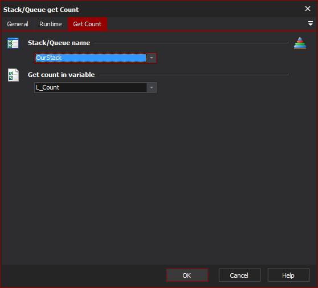
Task: Click the stacked rings pyramid icon
Action: 300,43
